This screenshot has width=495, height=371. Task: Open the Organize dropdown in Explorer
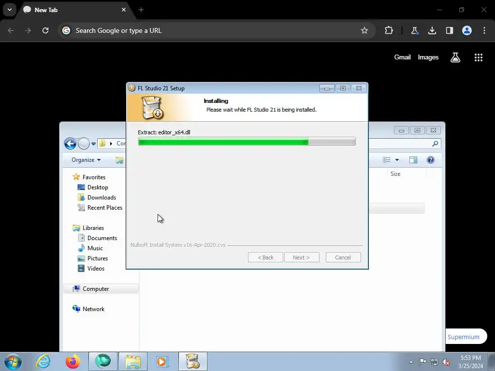[x=86, y=160]
